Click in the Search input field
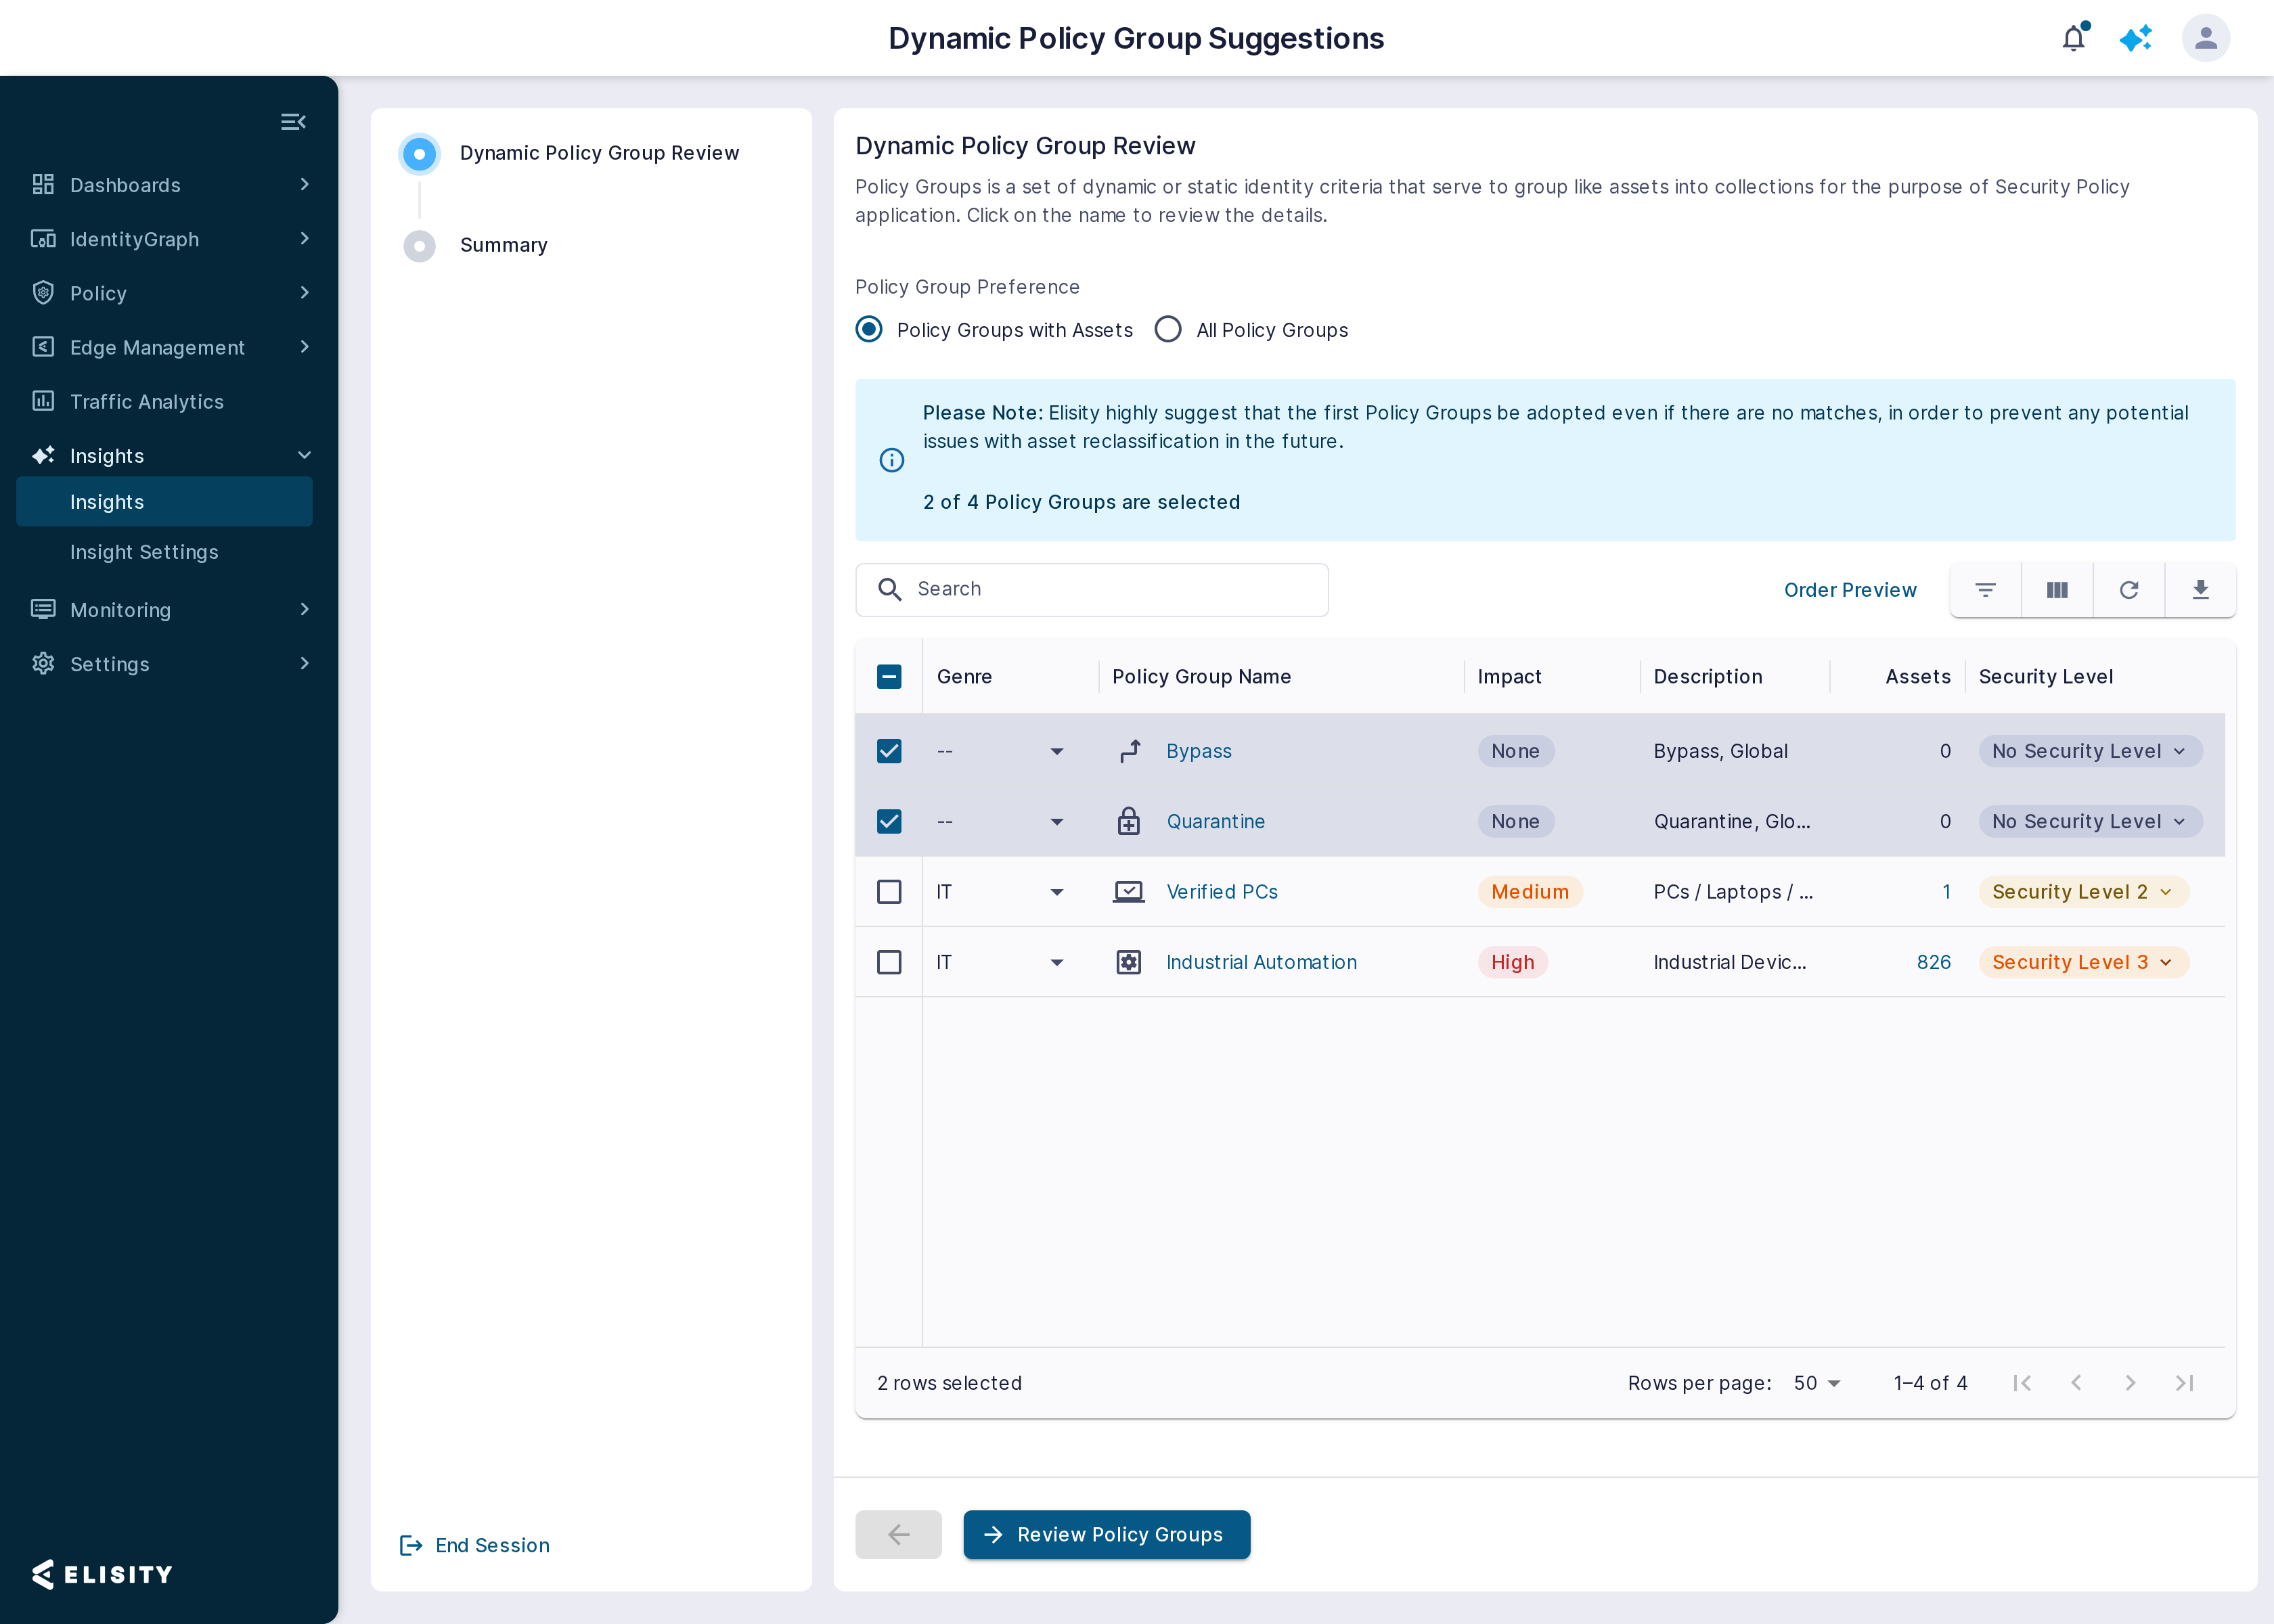Screen dimensions: 2274x1624 (1092, 589)
